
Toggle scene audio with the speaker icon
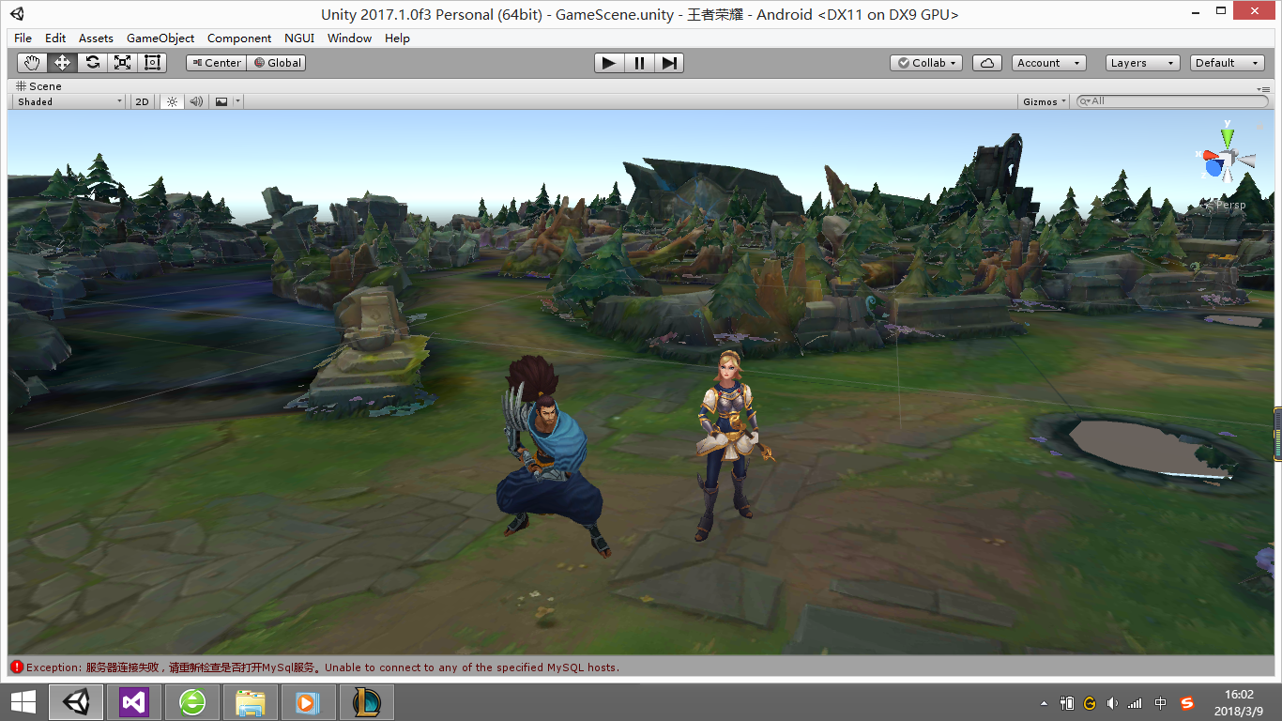point(196,101)
